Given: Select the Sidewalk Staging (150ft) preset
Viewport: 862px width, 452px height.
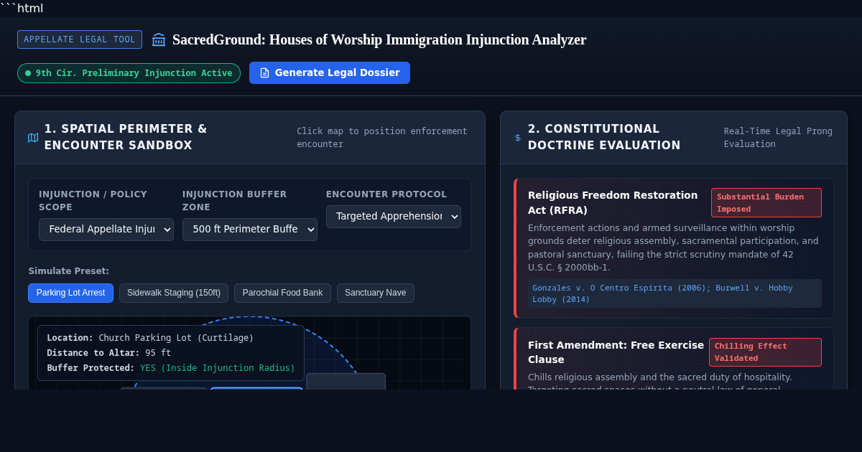Looking at the screenshot, I should 174,293.
